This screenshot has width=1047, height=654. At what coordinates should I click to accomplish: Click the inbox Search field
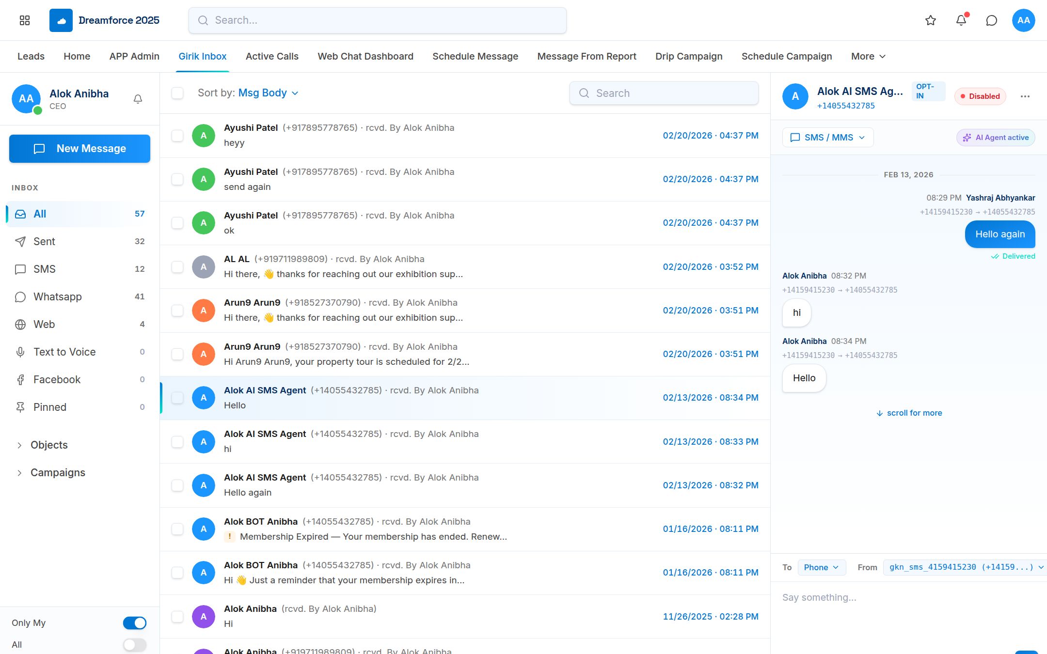click(x=664, y=93)
